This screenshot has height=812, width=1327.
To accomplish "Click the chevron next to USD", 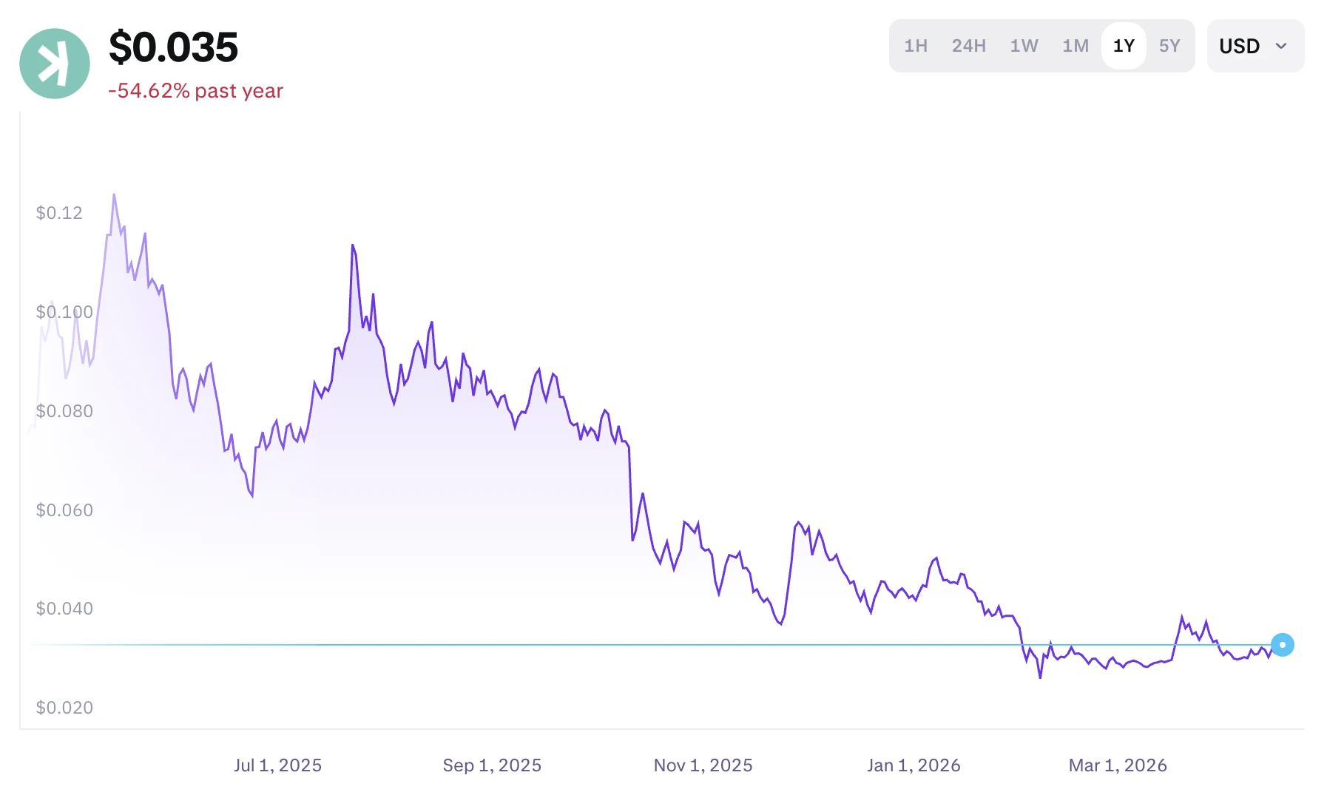I will [x=1281, y=46].
